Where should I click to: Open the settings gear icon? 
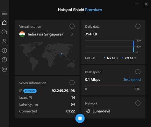(x=4, y=69)
